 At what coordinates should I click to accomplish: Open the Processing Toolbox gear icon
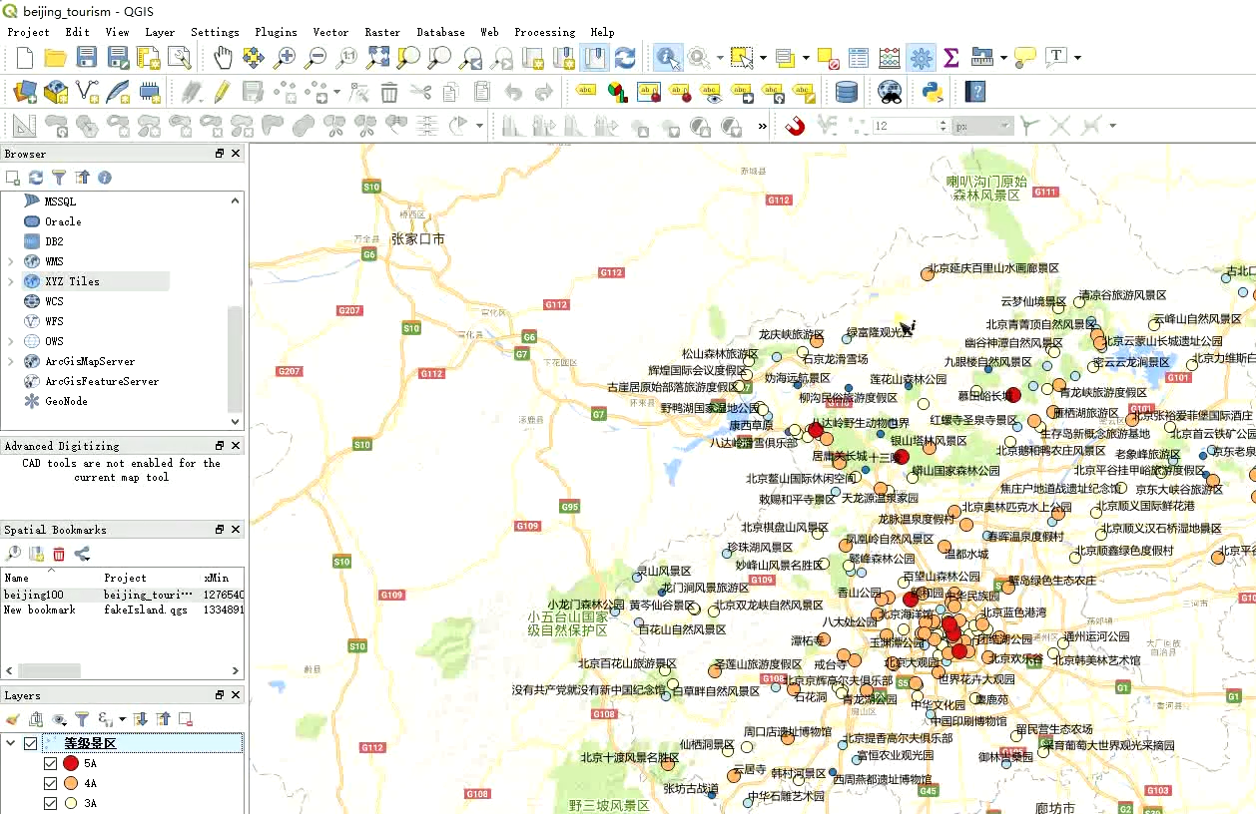(922, 58)
